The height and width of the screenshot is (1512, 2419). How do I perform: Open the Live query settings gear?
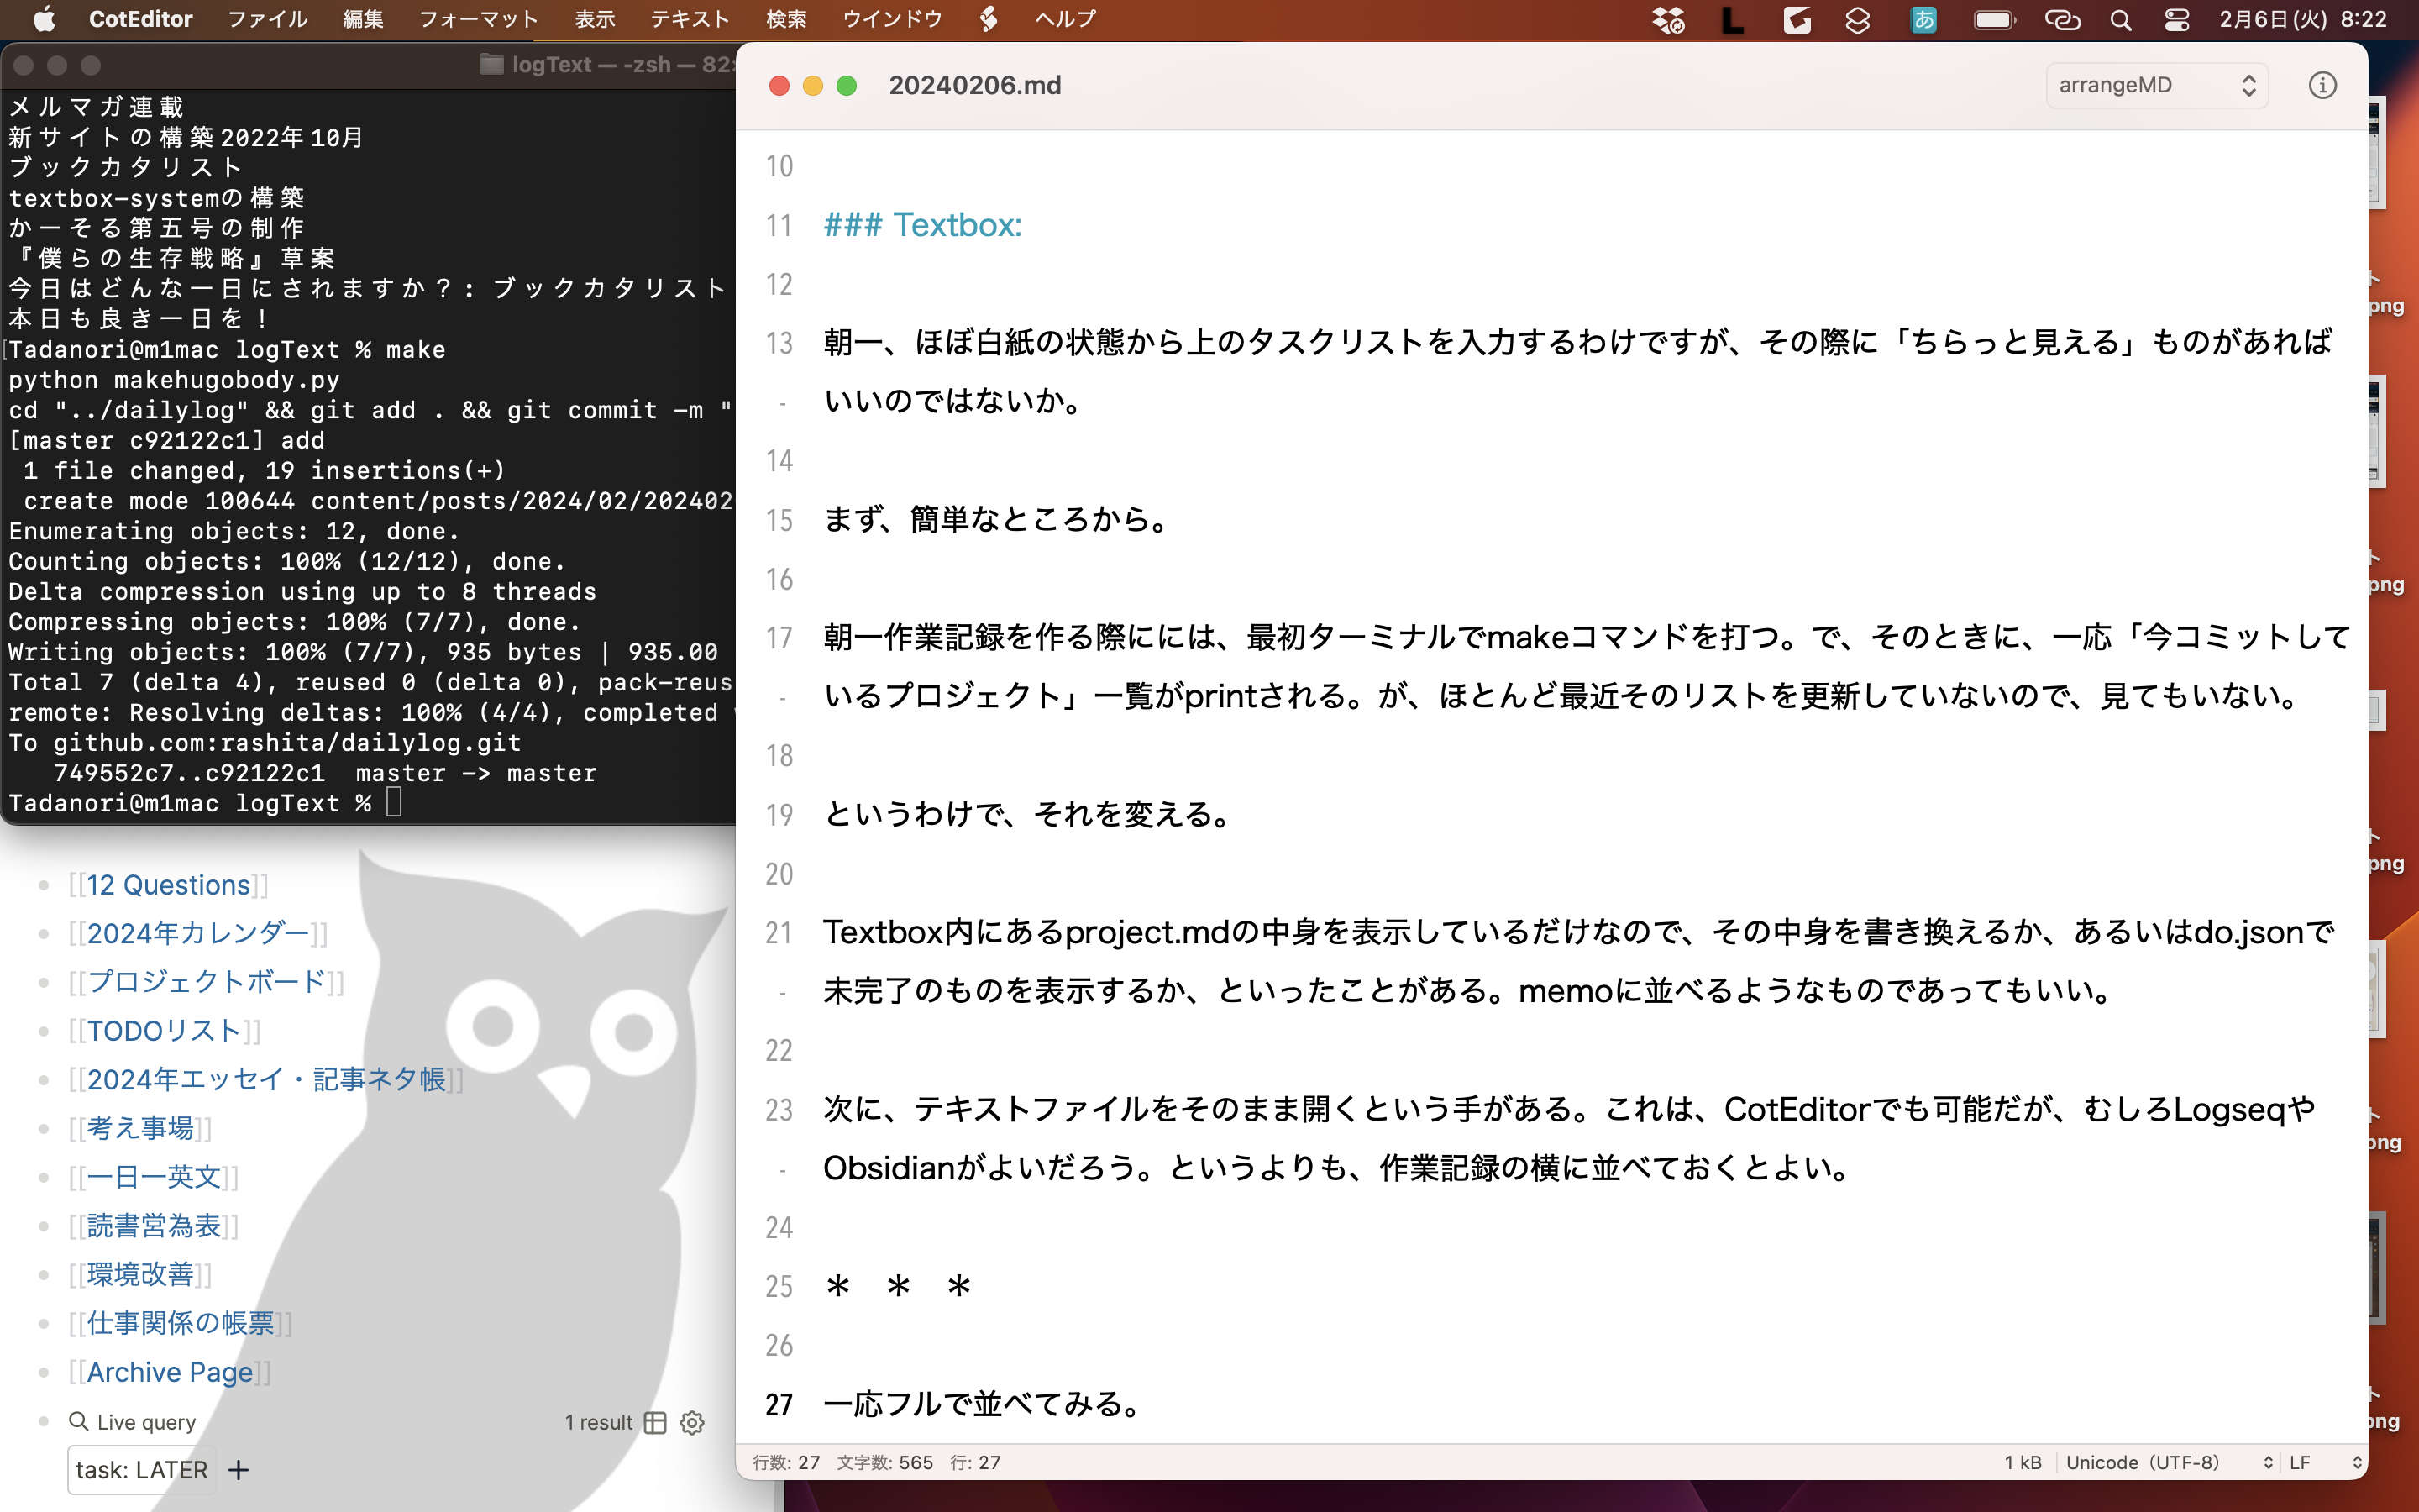[692, 1423]
